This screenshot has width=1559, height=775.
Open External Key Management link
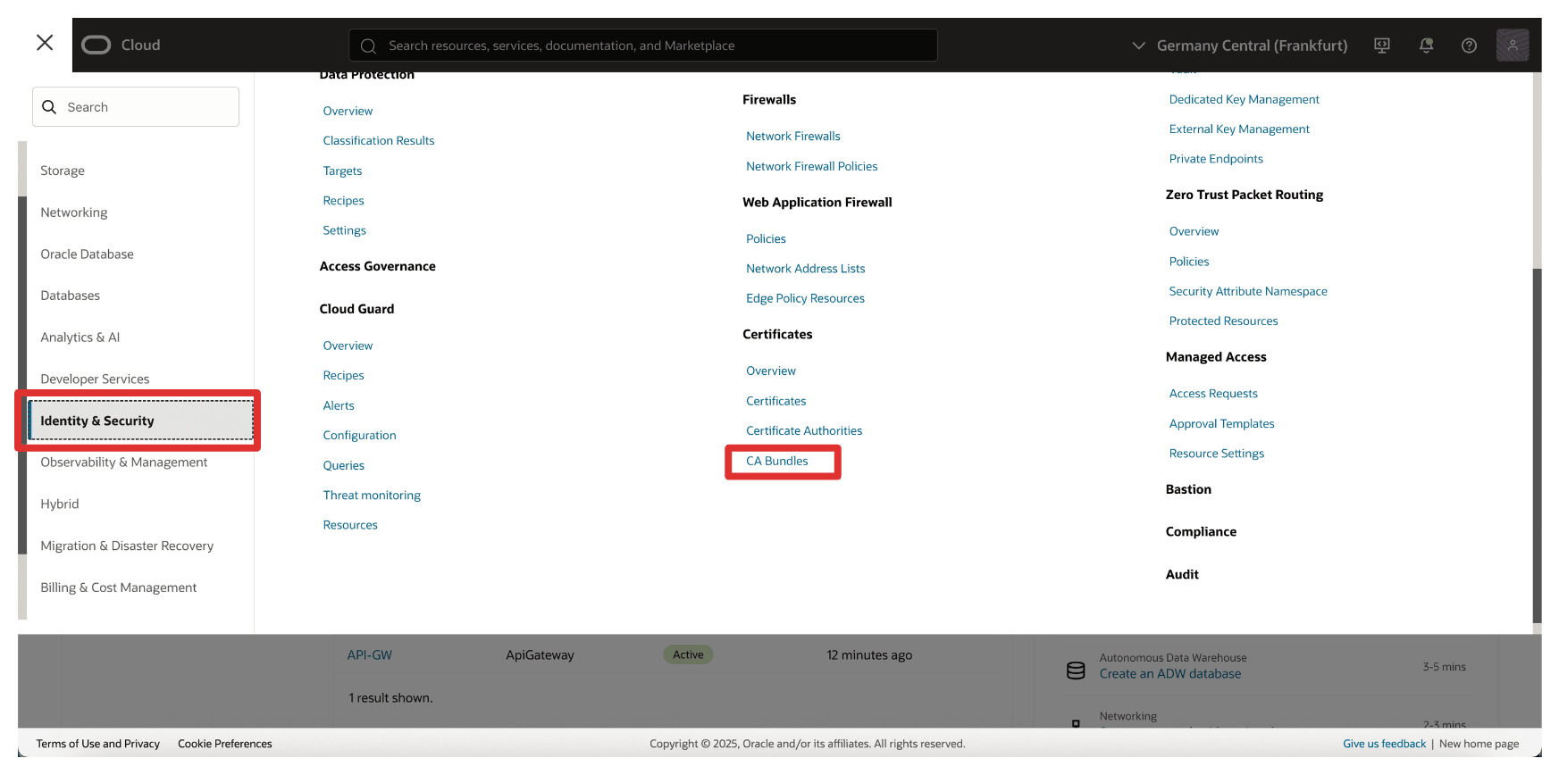(x=1239, y=129)
